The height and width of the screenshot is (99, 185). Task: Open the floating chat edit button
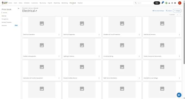[x=179, y=95]
